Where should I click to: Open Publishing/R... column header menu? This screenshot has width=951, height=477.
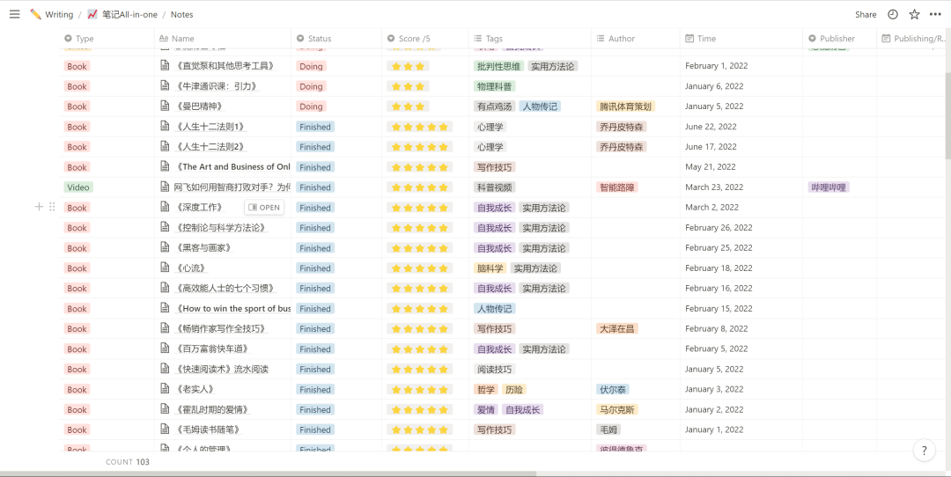point(911,38)
